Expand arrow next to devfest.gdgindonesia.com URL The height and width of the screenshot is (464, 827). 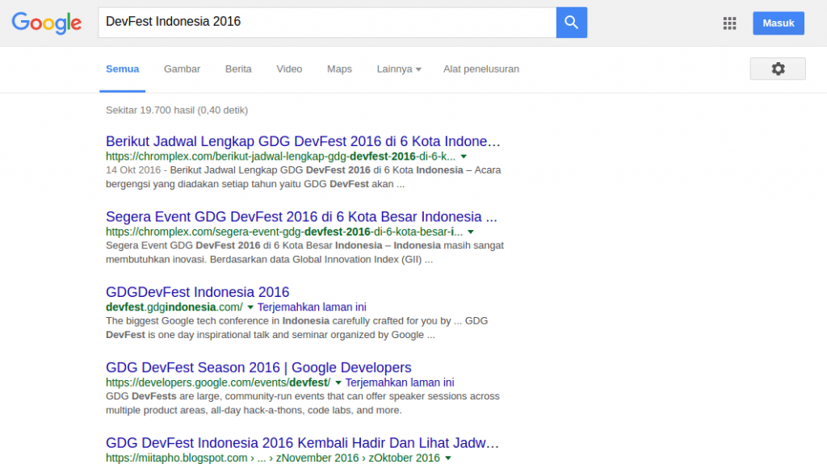point(250,307)
